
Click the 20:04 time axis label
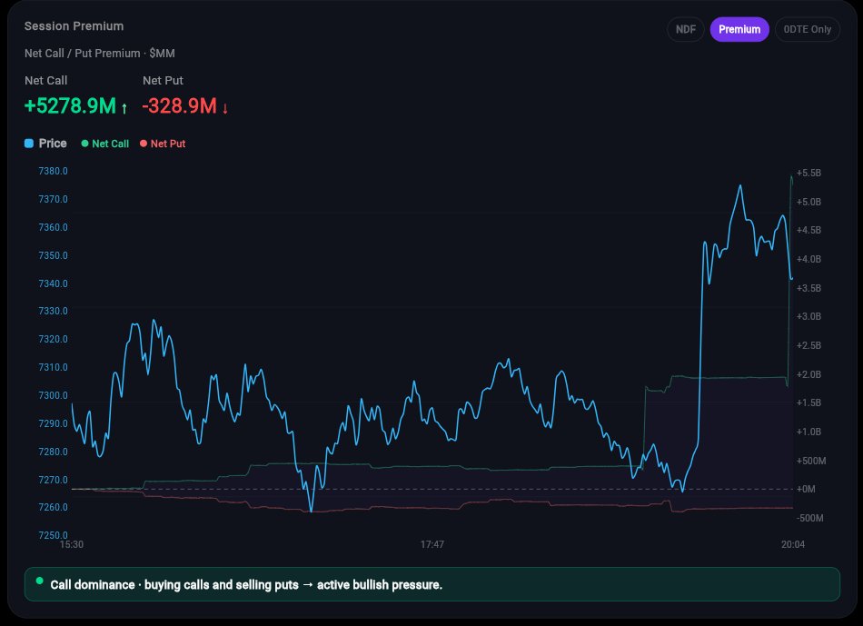792,544
